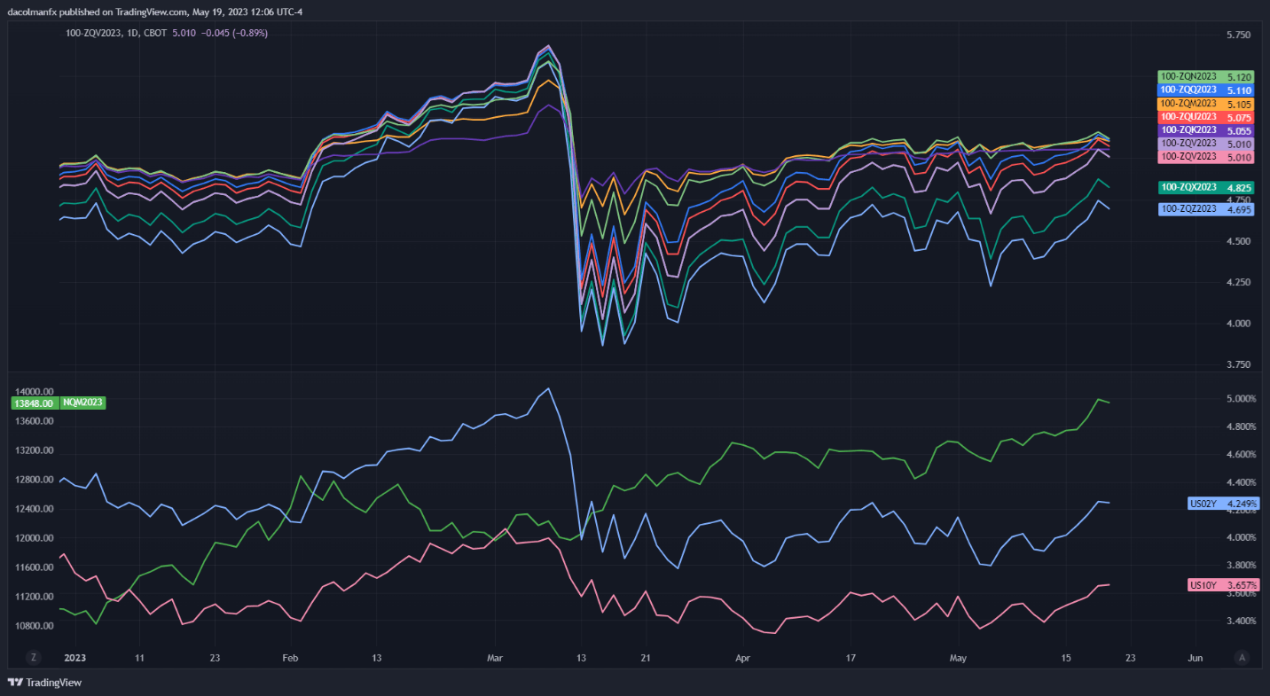Screen dimensions: 1270x696
Task: Click 14000.00 on the left index axis
Action: 35,392
